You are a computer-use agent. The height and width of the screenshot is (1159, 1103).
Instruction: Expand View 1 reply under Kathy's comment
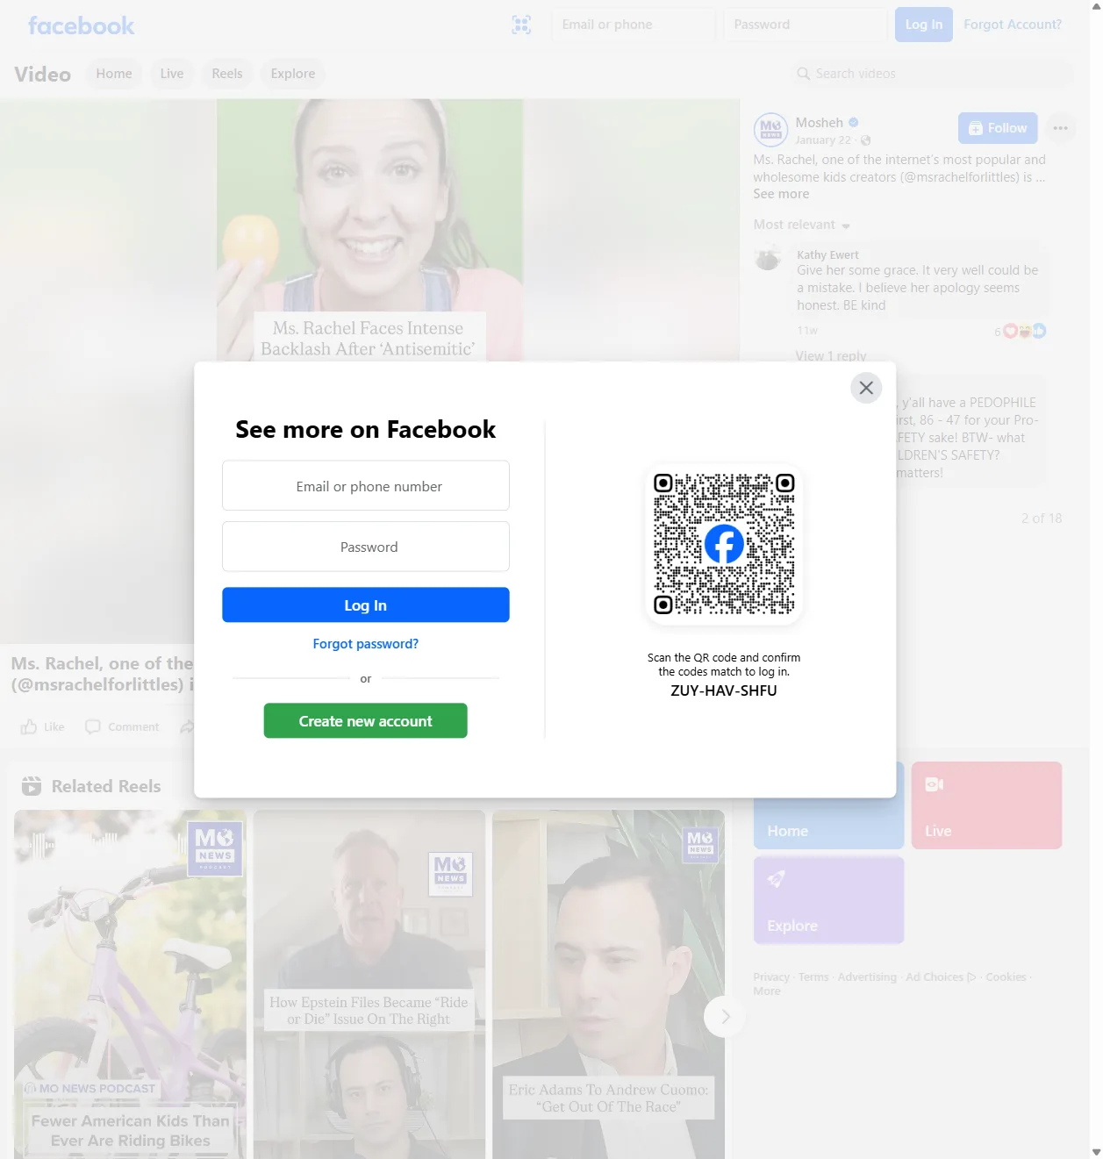pyautogui.click(x=831, y=355)
